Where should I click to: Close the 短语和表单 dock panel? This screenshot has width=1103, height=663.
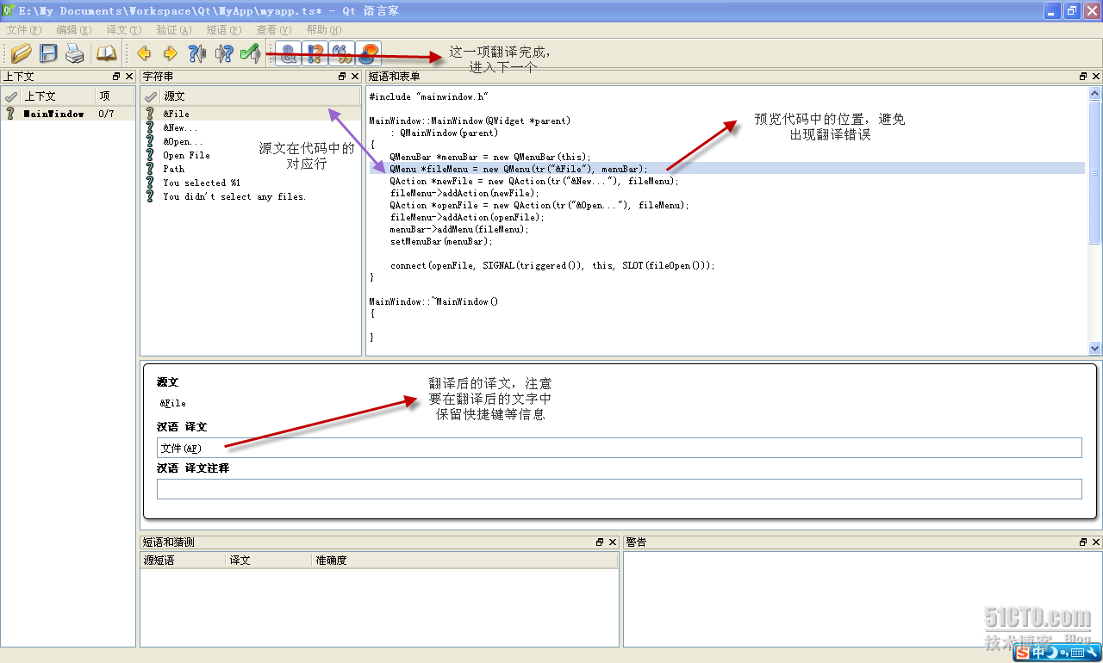[1096, 77]
